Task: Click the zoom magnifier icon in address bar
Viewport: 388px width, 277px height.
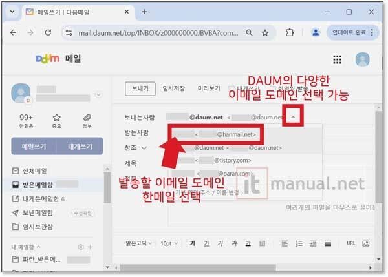Action: (x=250, y=32)
